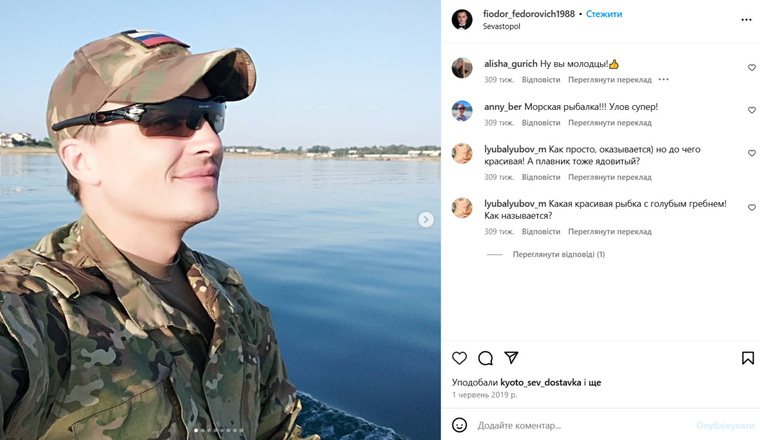This screenshot has height=440, width=760.
Task: Like the post with the heart icon
Action: (460, 358)
